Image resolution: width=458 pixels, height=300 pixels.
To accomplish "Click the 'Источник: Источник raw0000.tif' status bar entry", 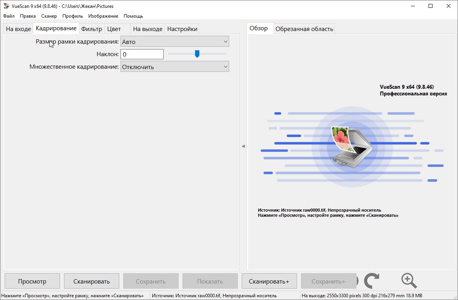I will click(x=214, y=296).
